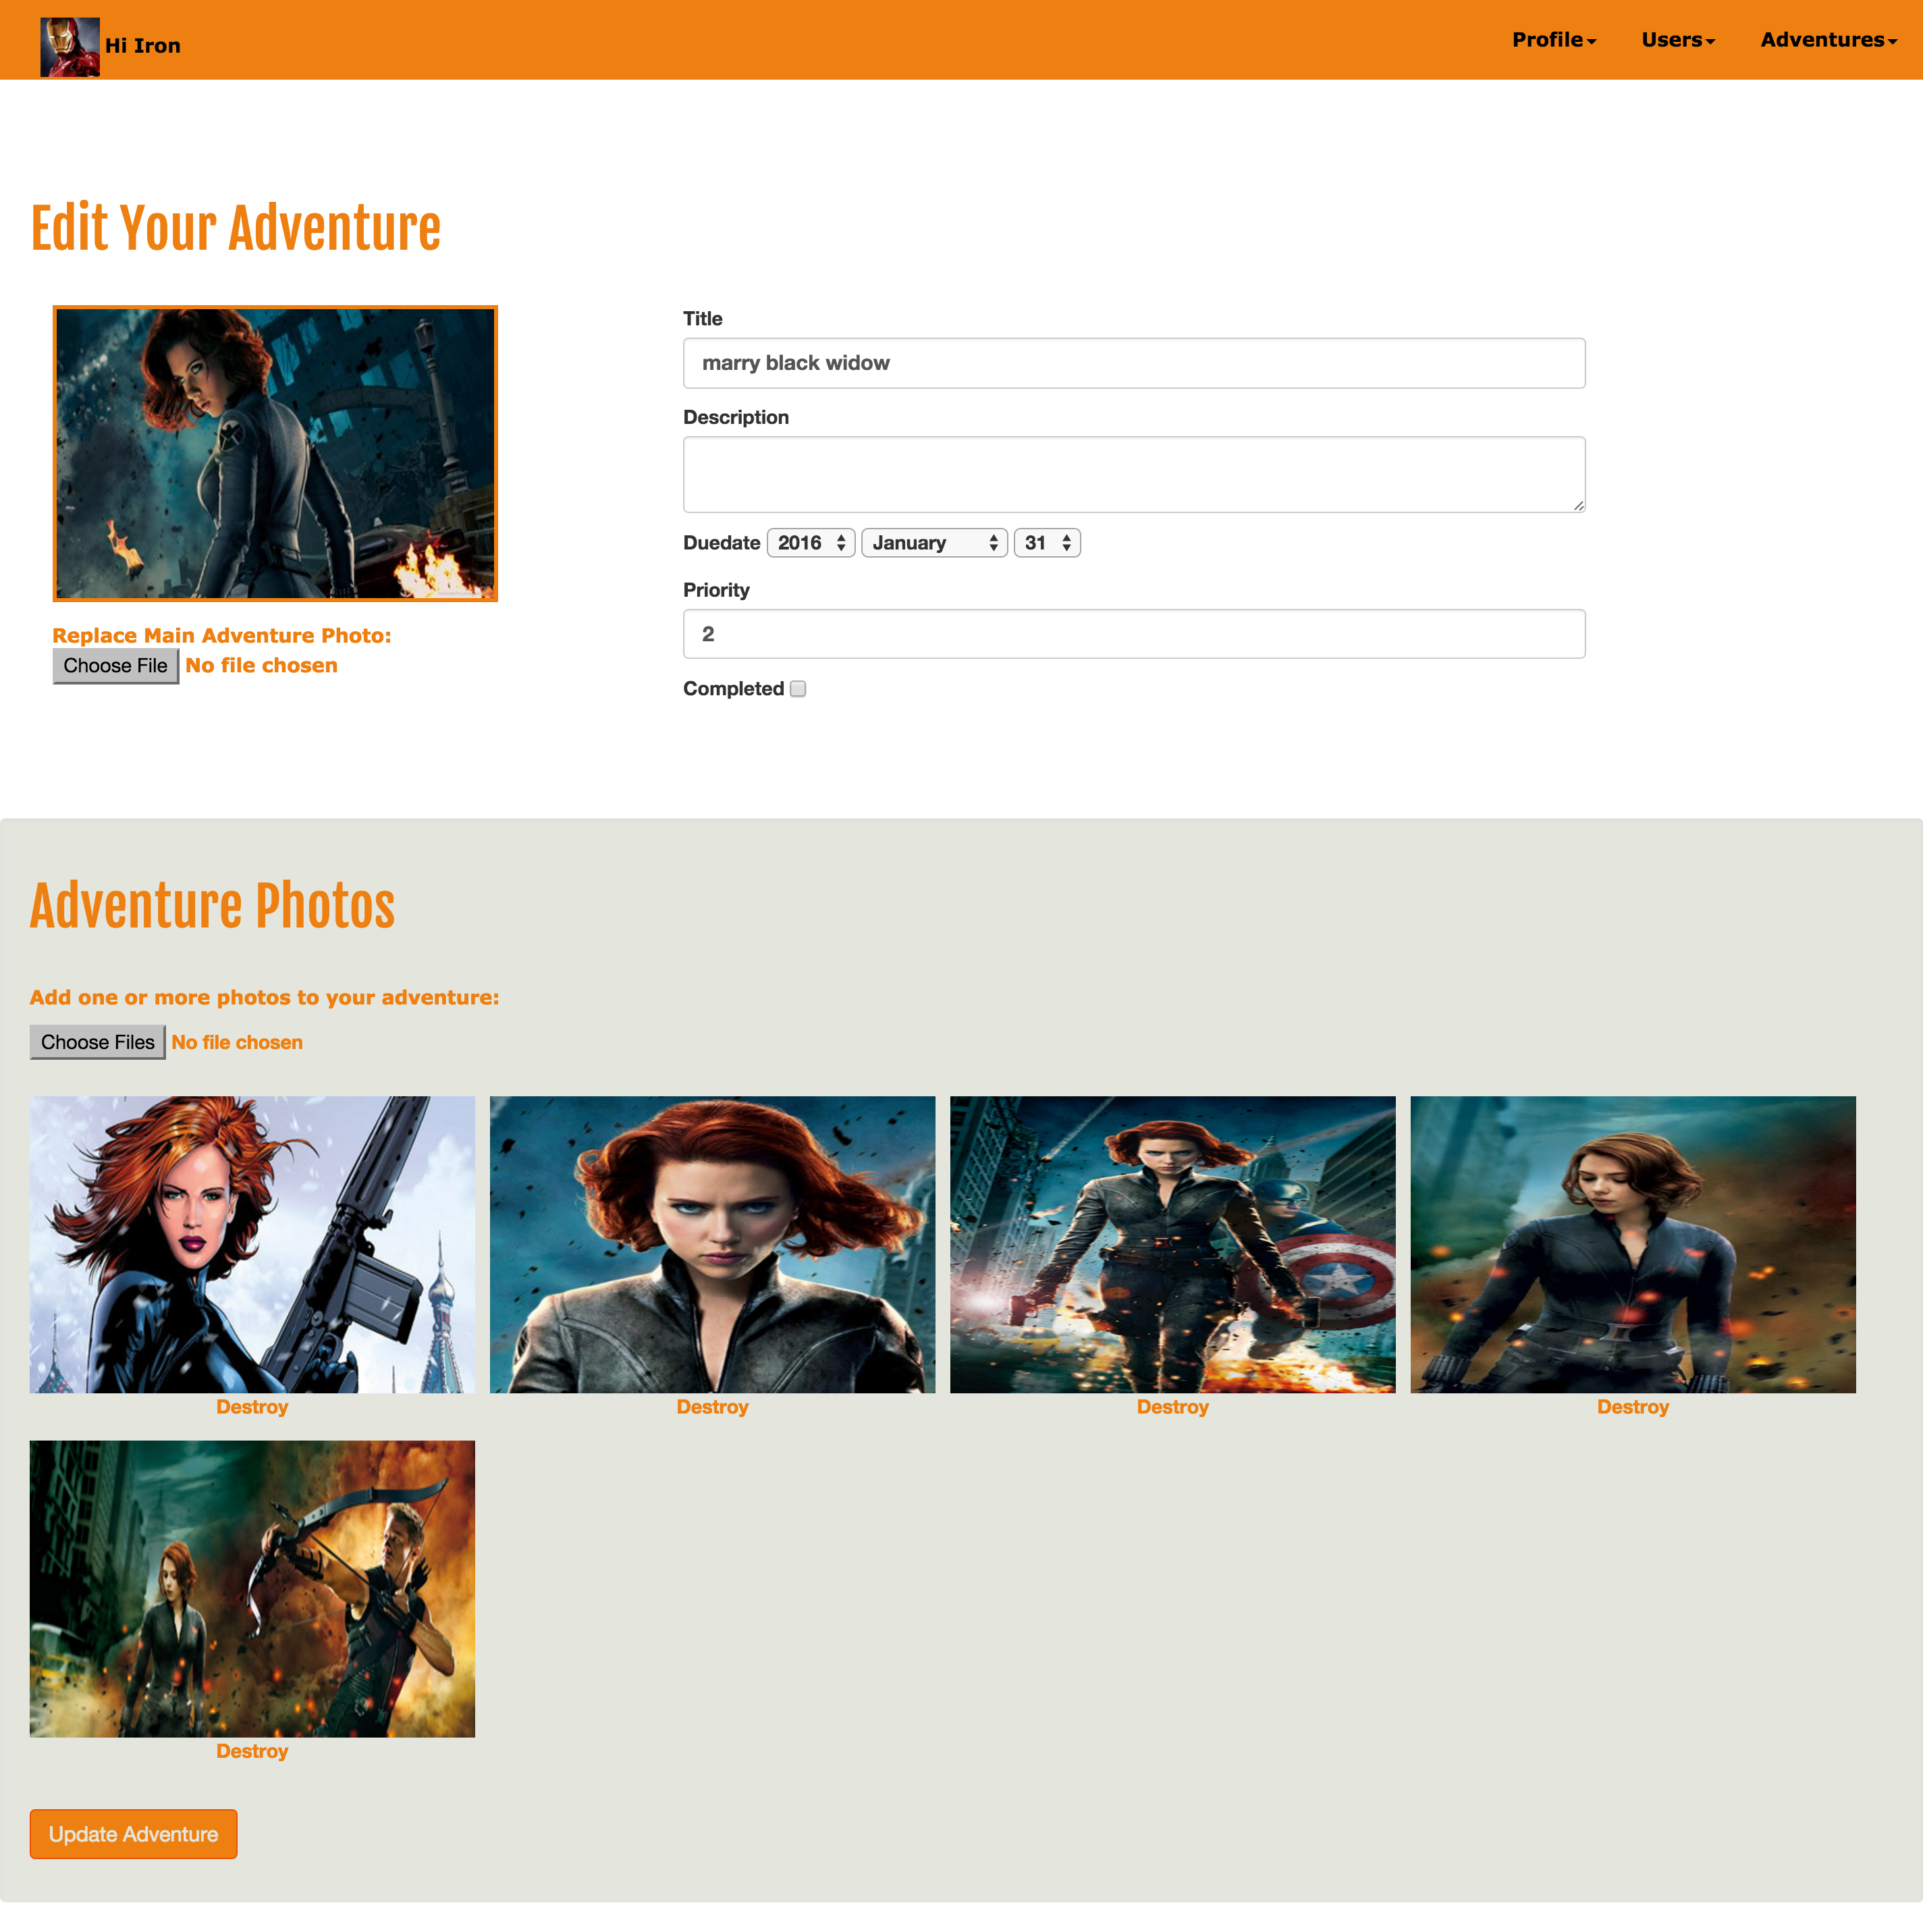
Task: Click the main adventure photo
Action: tap(275, 453)
